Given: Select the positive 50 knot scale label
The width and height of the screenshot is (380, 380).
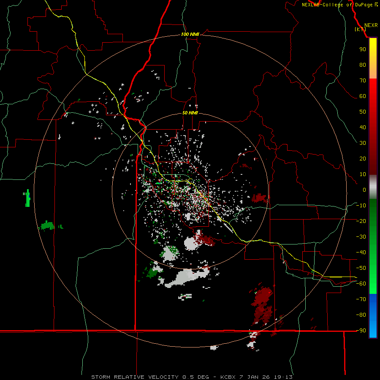Looking at the screenshot, I should click(363, 112).
